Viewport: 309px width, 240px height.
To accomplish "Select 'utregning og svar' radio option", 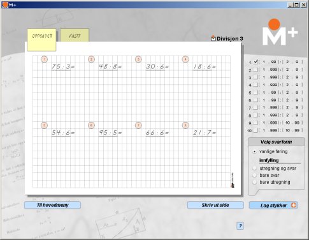I will (254, 169).
